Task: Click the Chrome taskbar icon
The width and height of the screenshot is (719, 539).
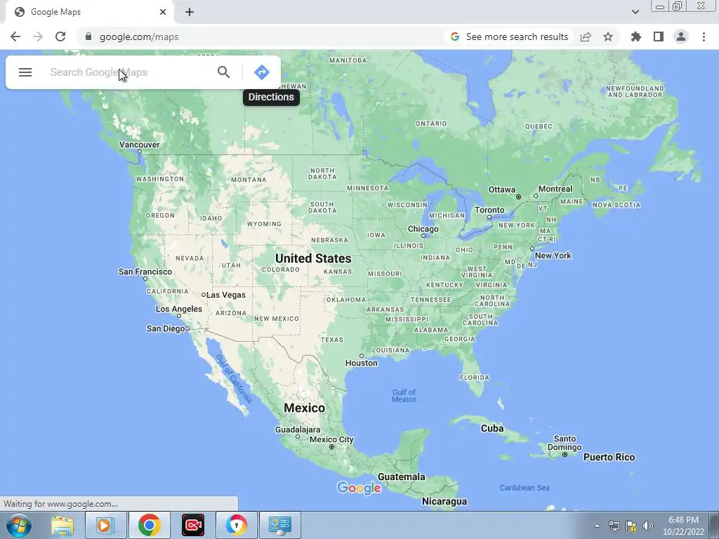Action: tap(149, 525)
